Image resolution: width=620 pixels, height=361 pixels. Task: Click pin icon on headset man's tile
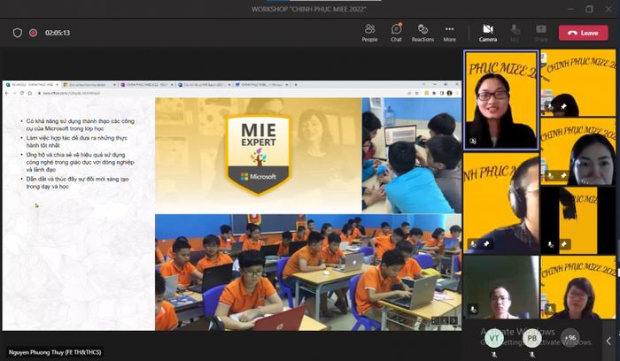click(x=486, y=244)
